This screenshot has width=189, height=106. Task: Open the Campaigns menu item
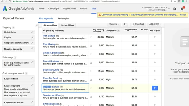click(x=54, y=9)
